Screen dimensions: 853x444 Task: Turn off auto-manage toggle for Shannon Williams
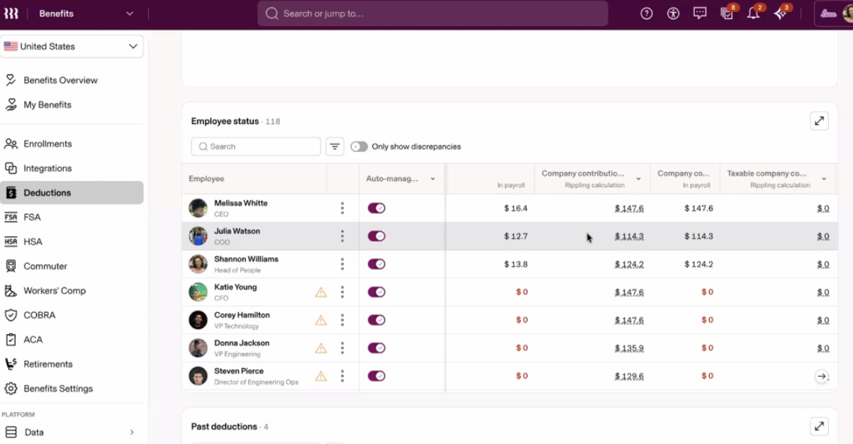pyautogui.click(x=377, y=264)
